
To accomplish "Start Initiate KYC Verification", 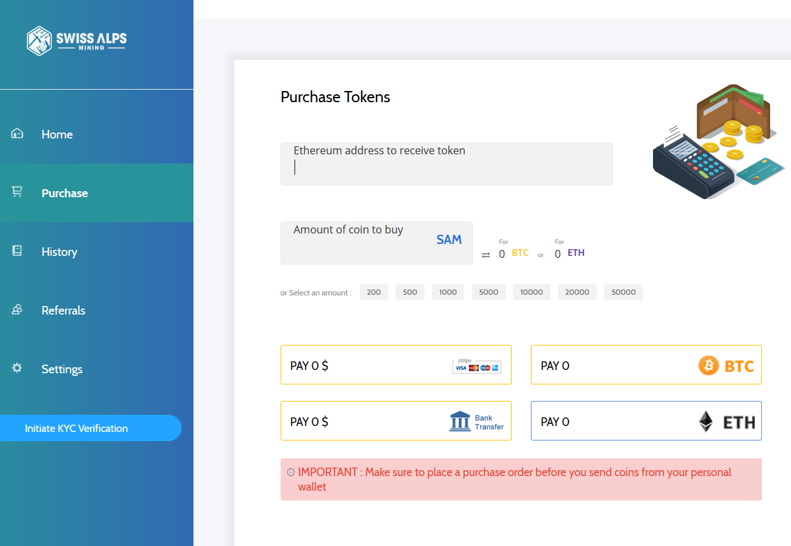I will coord(90,428).
